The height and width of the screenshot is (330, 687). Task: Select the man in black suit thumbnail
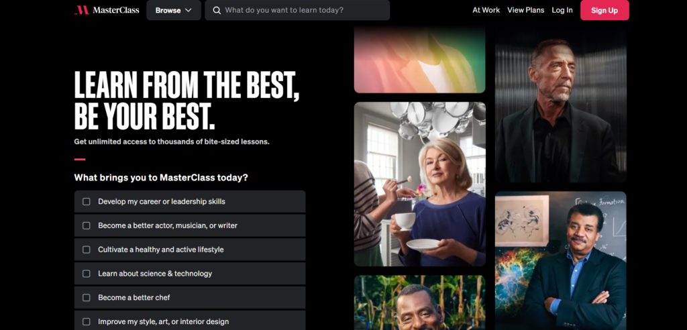pos(561,105)
